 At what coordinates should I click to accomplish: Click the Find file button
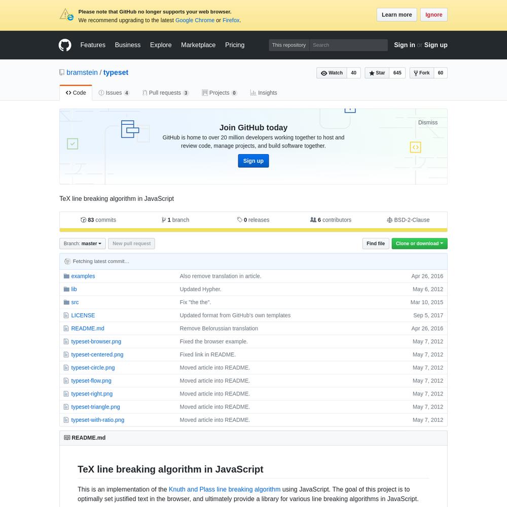[375, 243]
